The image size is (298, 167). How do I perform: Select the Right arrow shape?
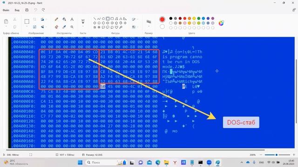coord(108,23)
